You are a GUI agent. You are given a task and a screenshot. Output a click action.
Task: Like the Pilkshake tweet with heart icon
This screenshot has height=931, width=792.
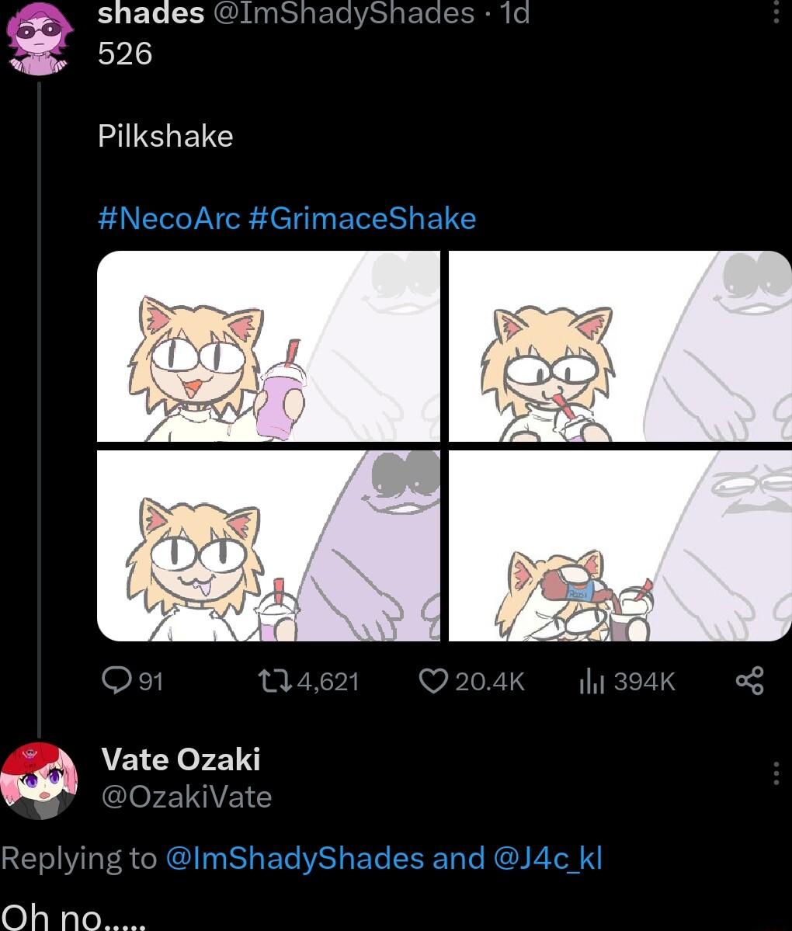pyautogui.click(x=432, y=681)
